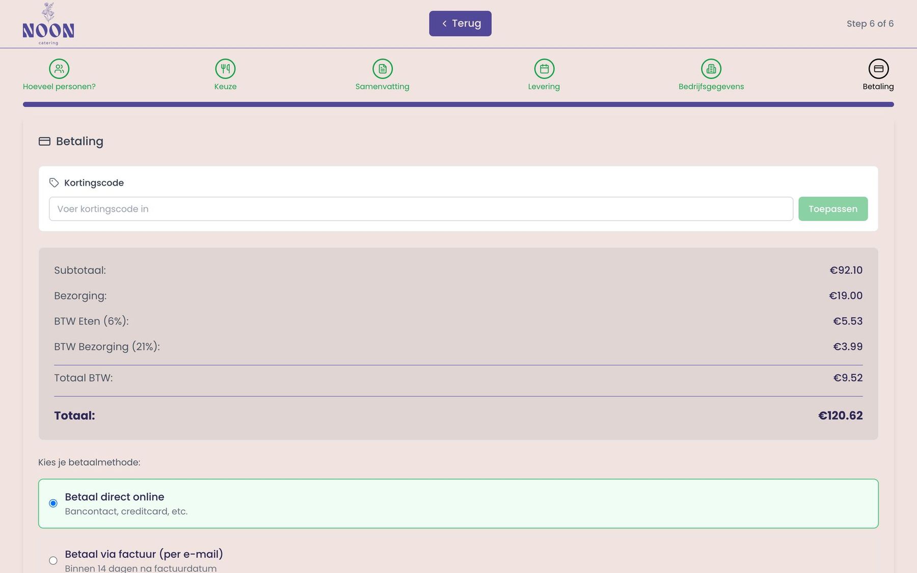
Task: Click the Kortingscode tag icon
Action: 54,183
